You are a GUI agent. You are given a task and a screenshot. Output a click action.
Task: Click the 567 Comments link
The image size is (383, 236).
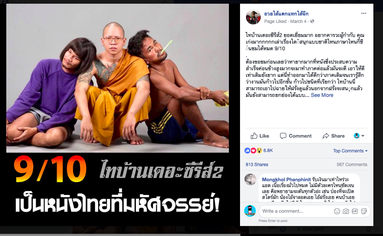(x=352, y=165)
